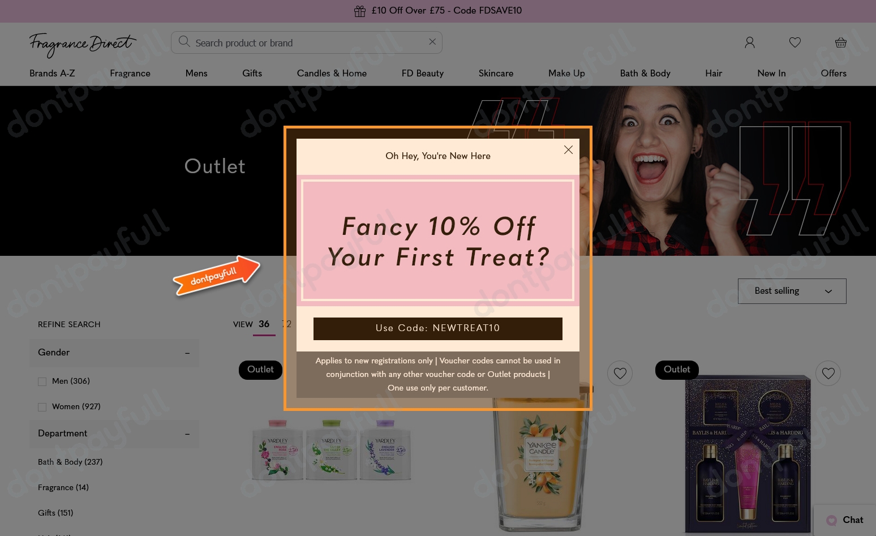The image size is (876, 536).
Task: Open the shopping basket icon
Action: pyautogui.click(x=841, y=42)
